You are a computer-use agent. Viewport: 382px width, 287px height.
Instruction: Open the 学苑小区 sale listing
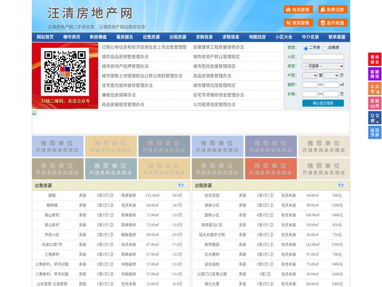click(52, 235)
